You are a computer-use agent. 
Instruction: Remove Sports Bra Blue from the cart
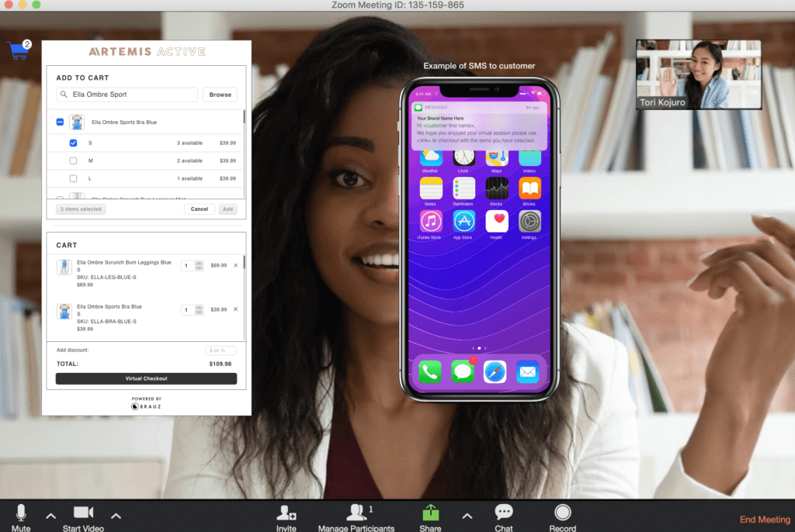point(236,309)
